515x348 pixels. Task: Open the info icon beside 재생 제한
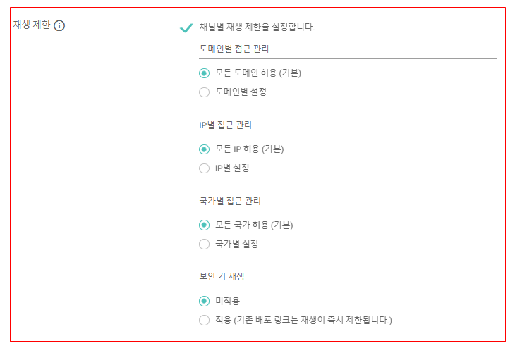coord(59,25)
